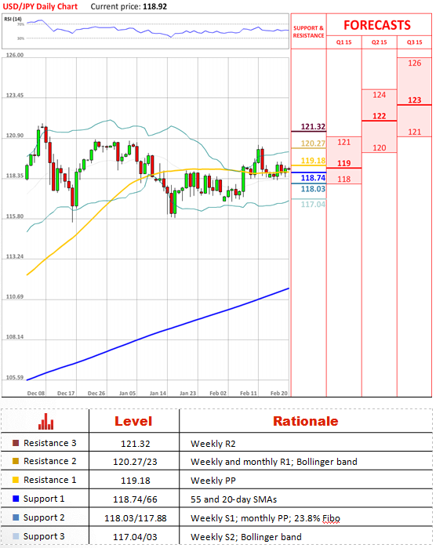Viewport: 436px width, 548px height.
Task: Click the Resistance 1 yellow color swatch
Action: (x=16, y=480)
